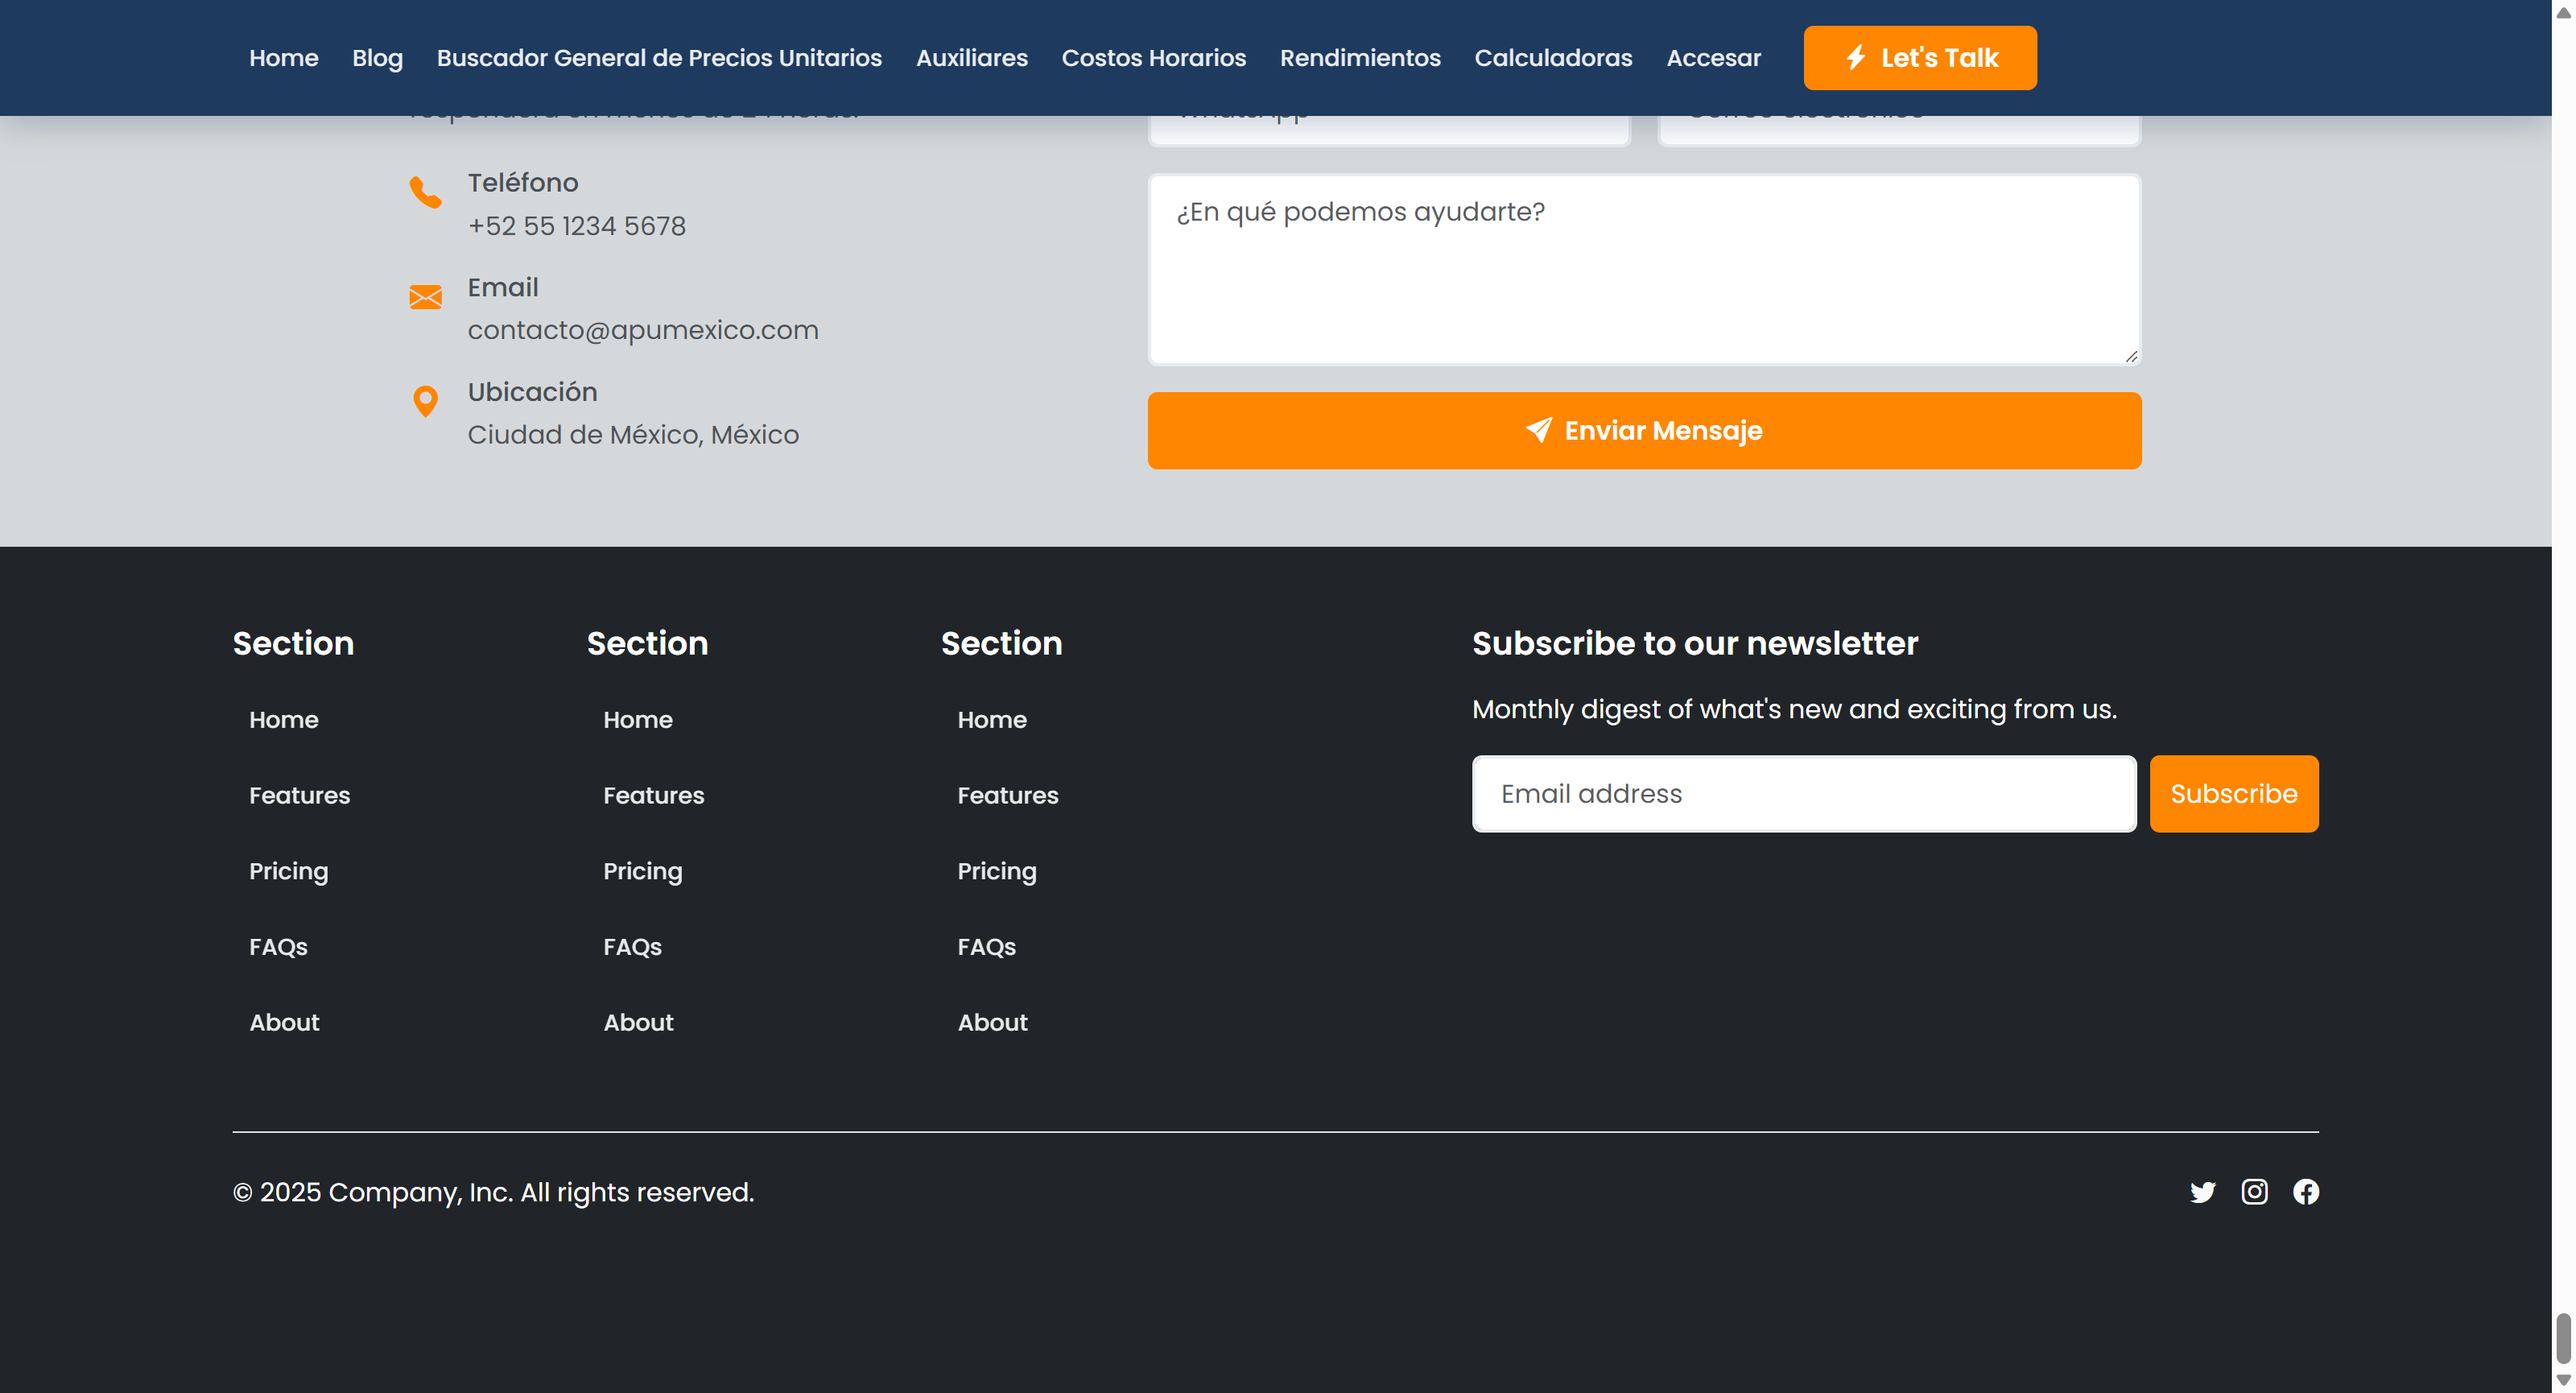2576x1393 pixels.
Task: Send form with Enviar Mensaje button
Action: click(x=1644, y=431)
